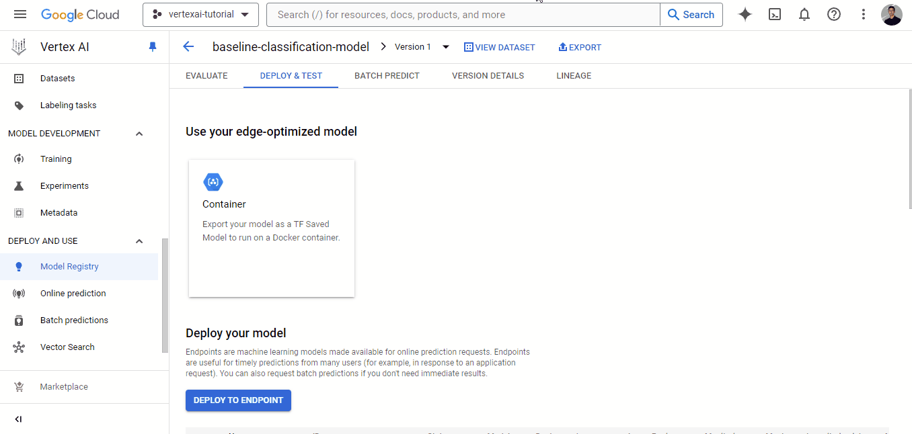This screenshot has height=434, width=912.
Task: Switch to the Evaluate tab
Action: click(206, 76)
